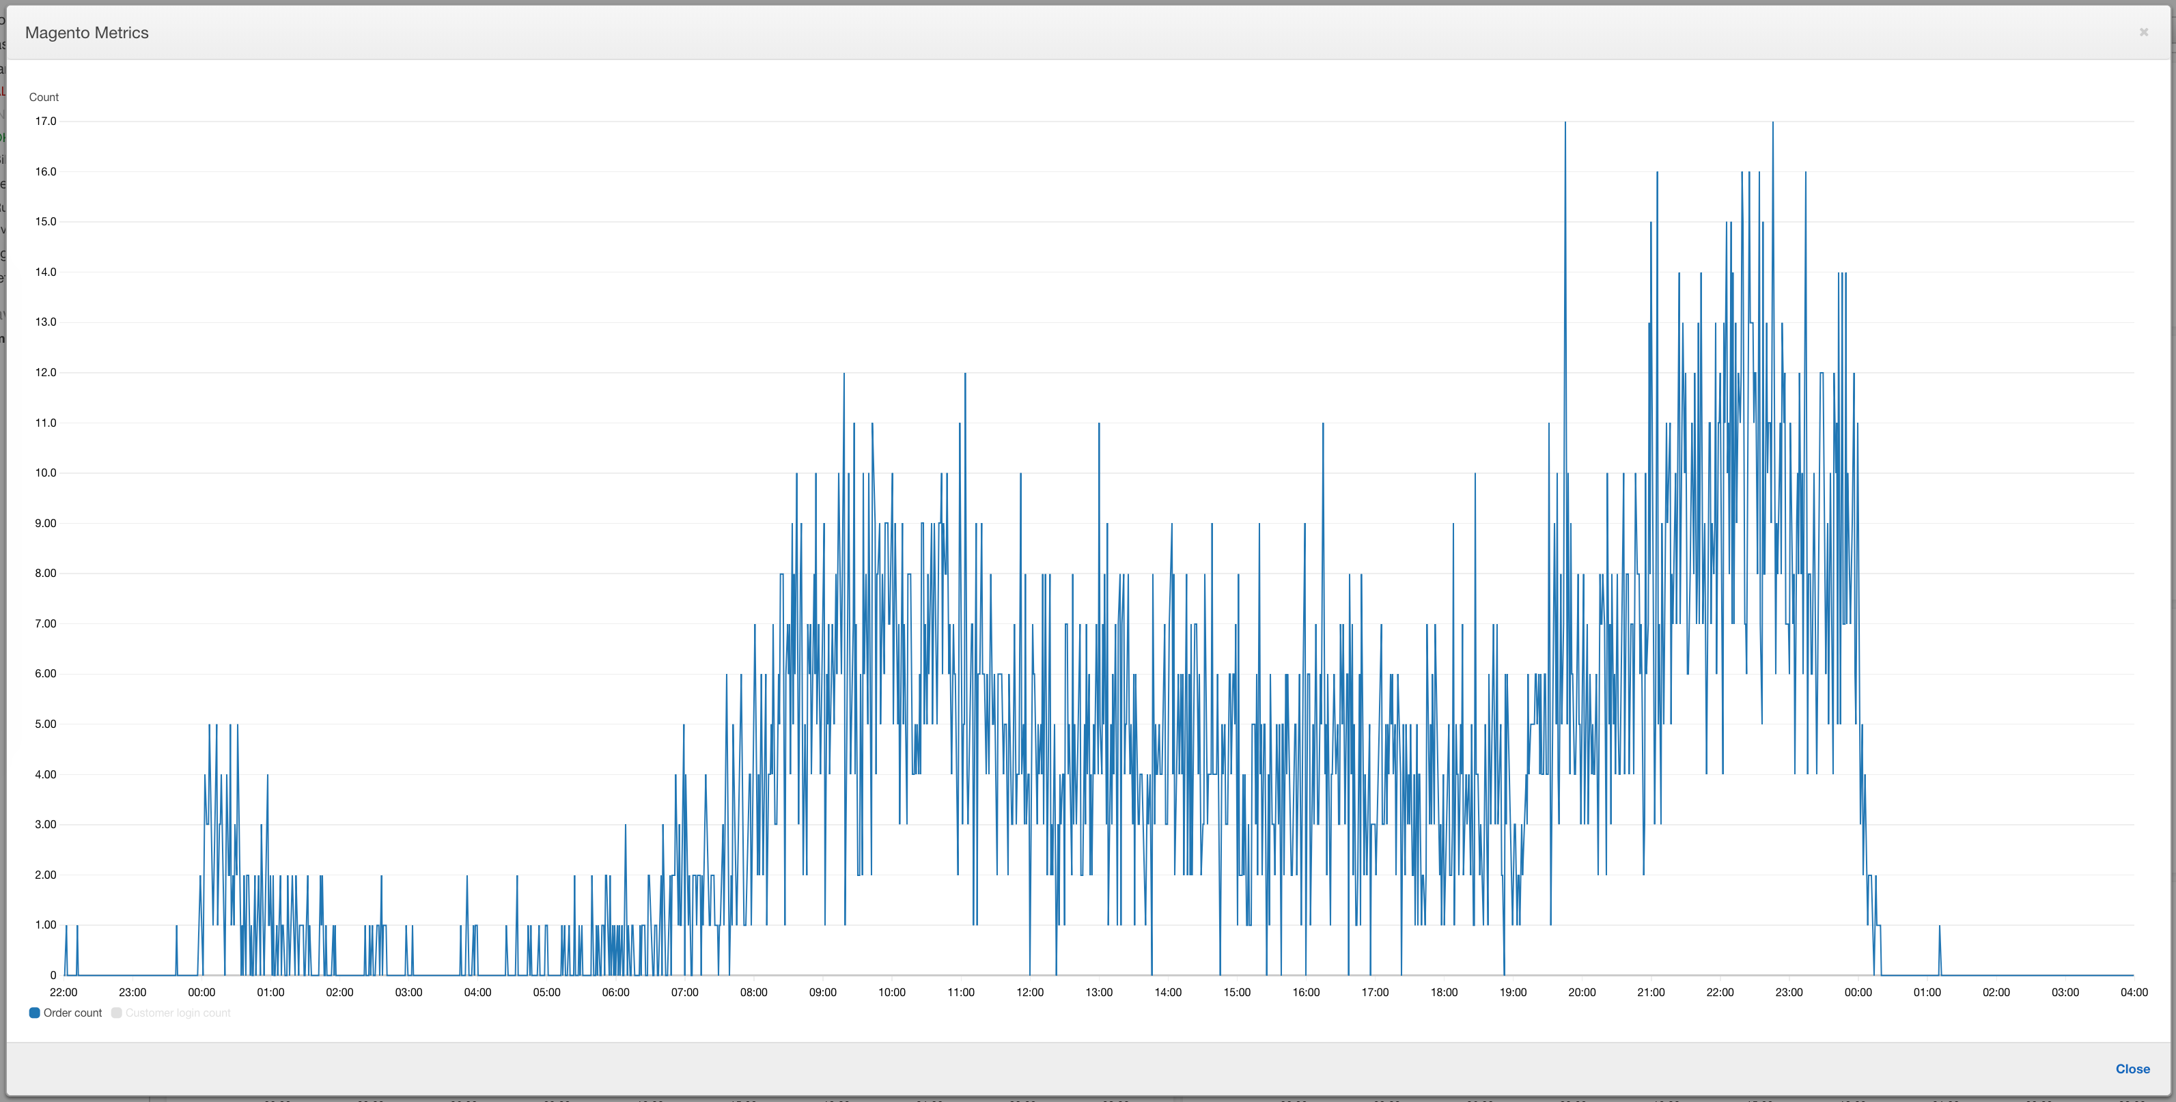Click the 0 y-axis label
The image size is (2176, 1102).
(53, 974)
